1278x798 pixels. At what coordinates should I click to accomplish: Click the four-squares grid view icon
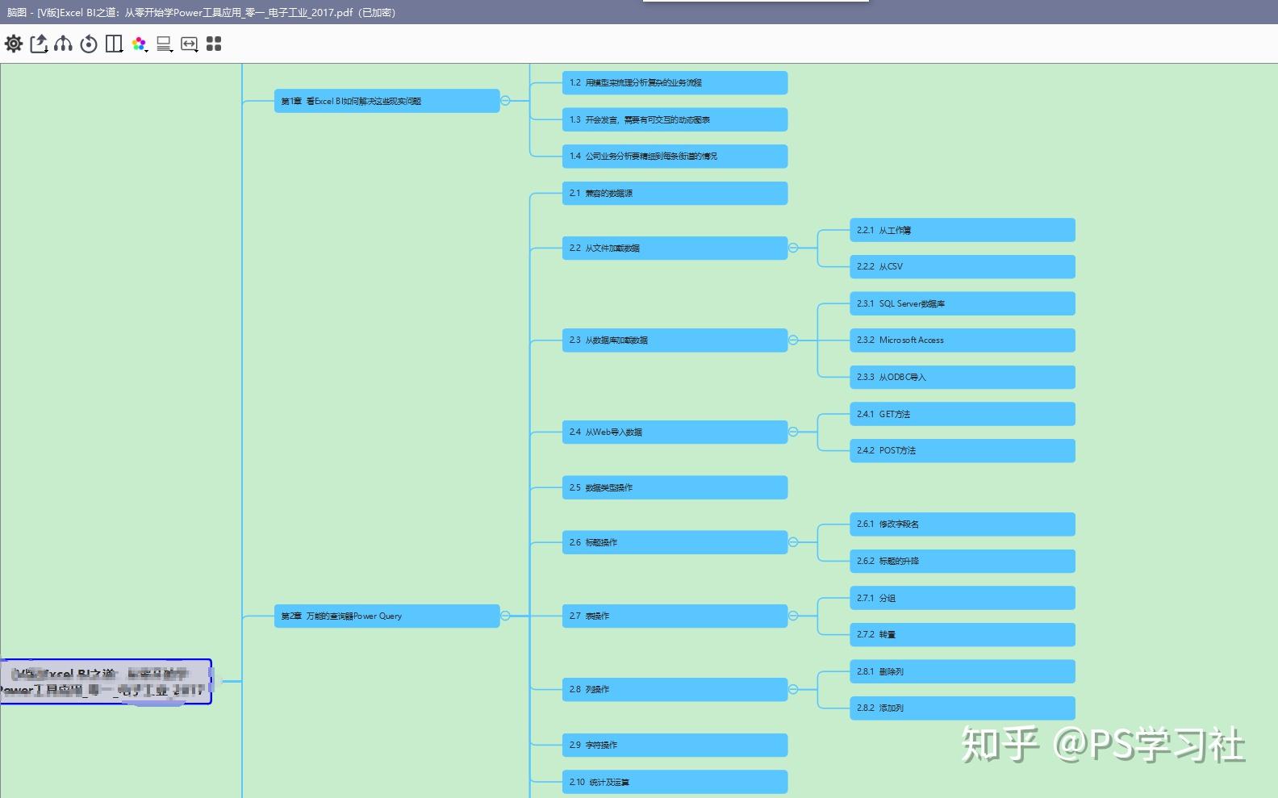(x=214, y=44)
